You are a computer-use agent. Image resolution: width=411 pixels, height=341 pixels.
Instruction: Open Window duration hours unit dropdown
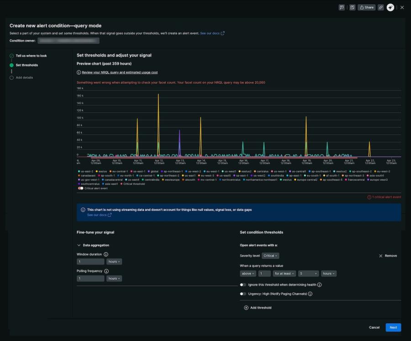click(x=114, y=262)
